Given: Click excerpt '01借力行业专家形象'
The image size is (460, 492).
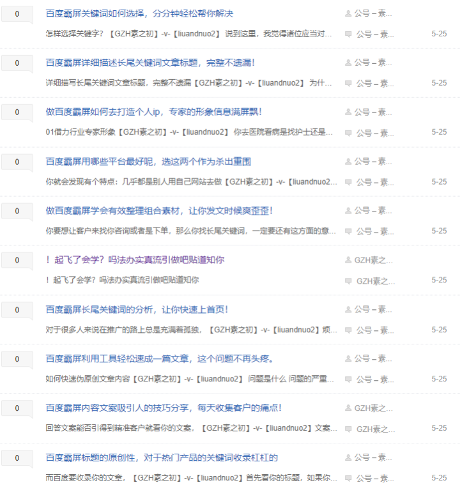Looking at the screenshot, I should point(189,132).
